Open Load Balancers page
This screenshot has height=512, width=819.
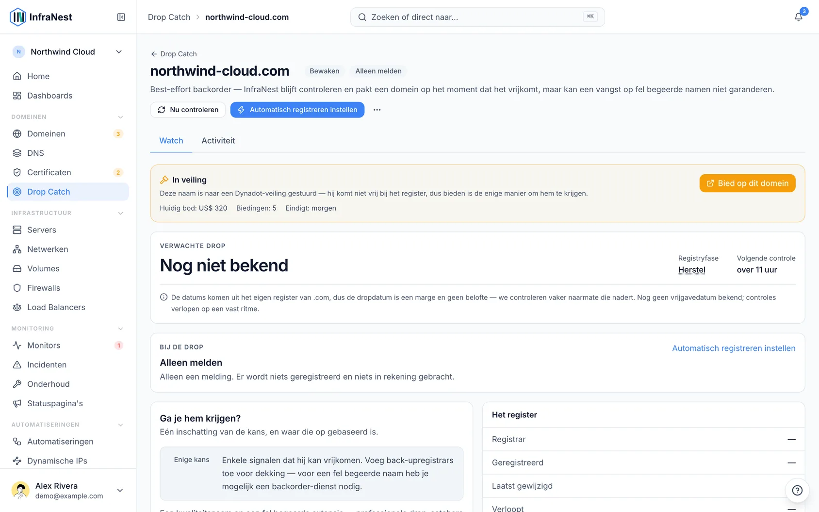[68, 307]
